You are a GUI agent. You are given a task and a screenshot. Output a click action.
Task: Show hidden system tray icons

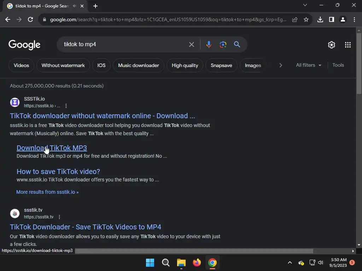pos(290,263)
